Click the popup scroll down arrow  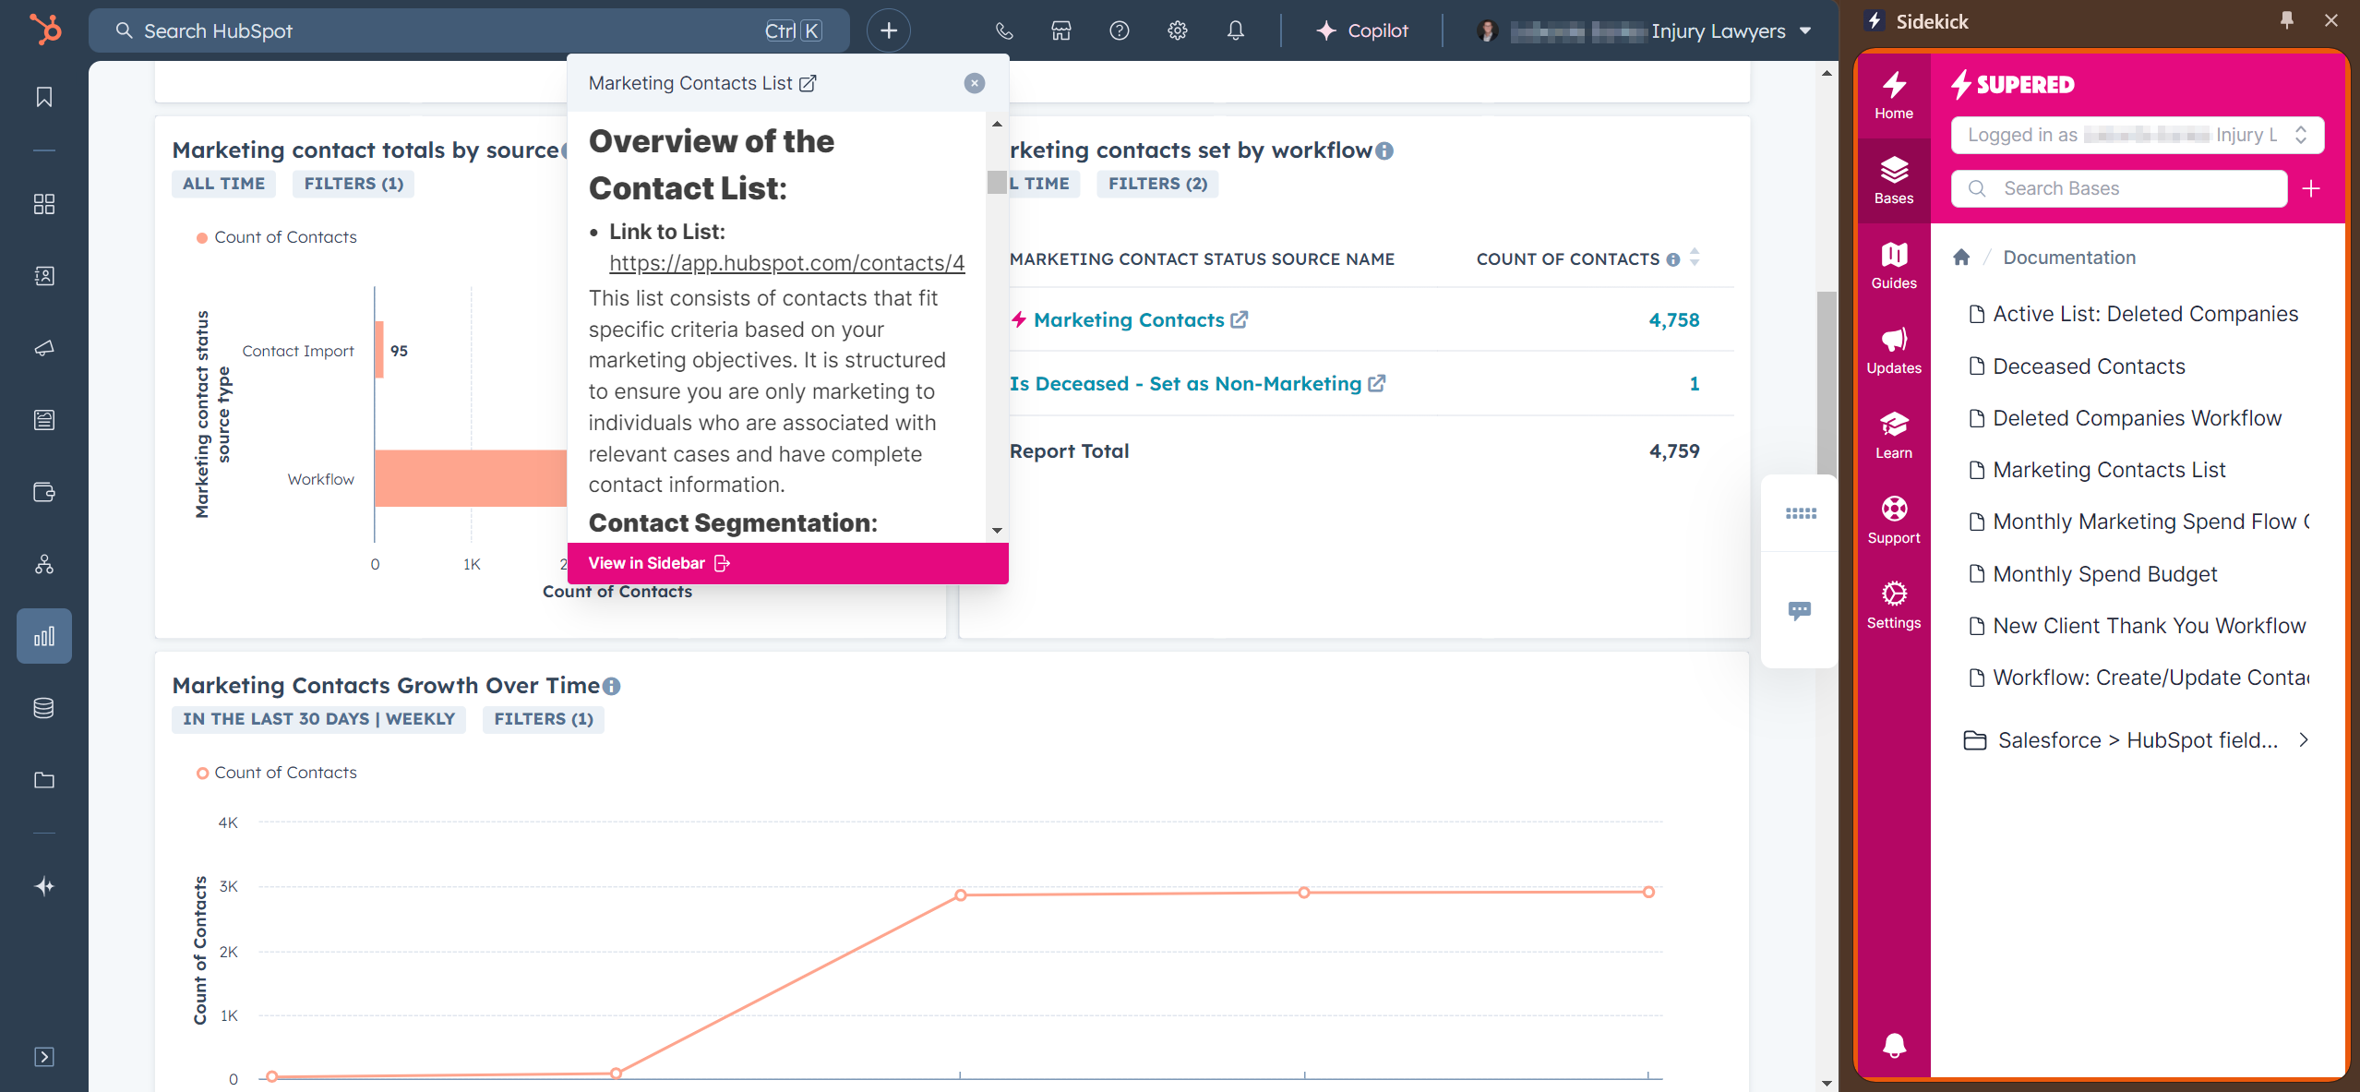pyautogui.click(x=997, y=530)
